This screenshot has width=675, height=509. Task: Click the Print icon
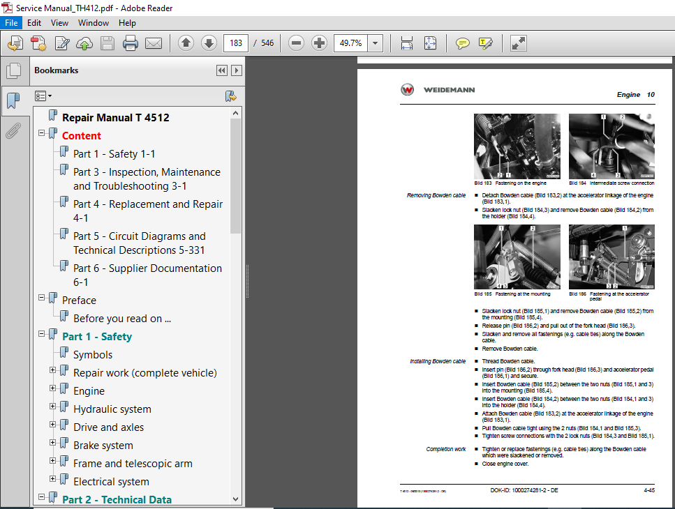(x=131, y=43)
